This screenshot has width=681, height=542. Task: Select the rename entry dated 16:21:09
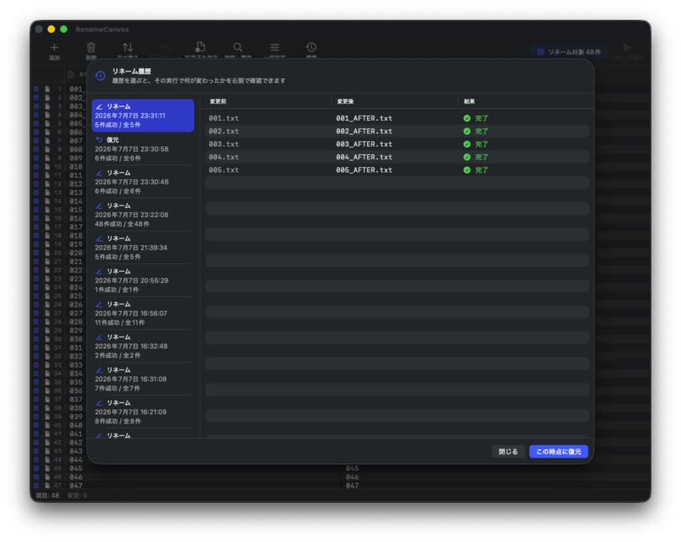(x=143, y=412)
